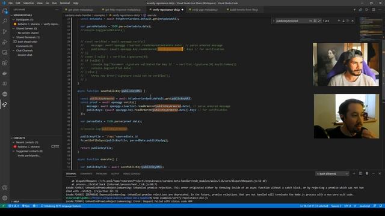Click the Spaces indentation setting in status bar
The width and height of the screenshot is (385, 216).
click(x=336, y=206)
